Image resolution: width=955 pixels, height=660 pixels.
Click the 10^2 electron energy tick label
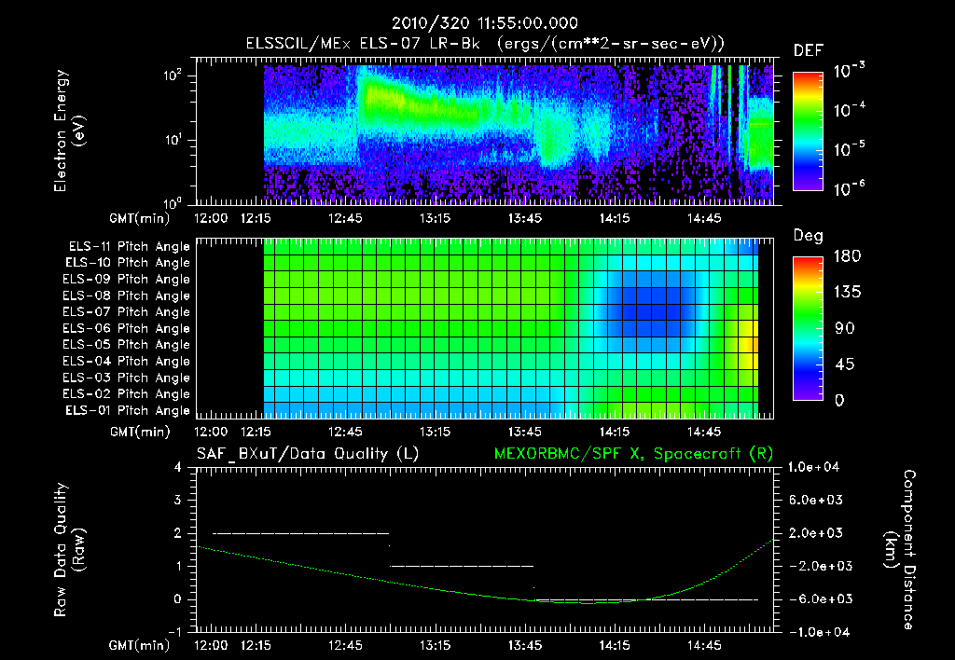(173, 76)
